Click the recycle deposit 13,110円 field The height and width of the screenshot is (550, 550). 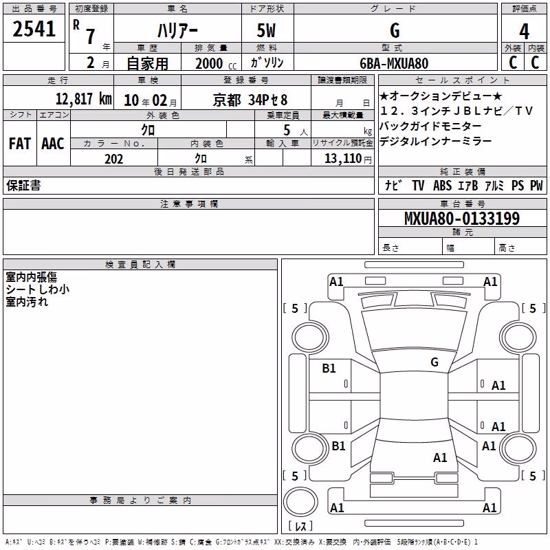pyautogui.click(x=342, y=158)
